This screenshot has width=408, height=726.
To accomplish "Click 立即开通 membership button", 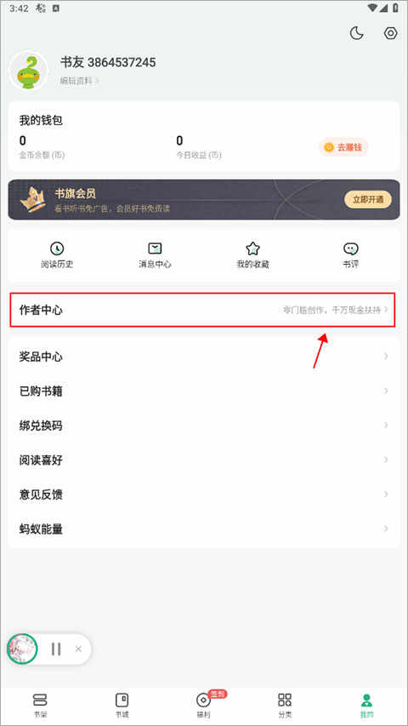I will click(368, 199).
